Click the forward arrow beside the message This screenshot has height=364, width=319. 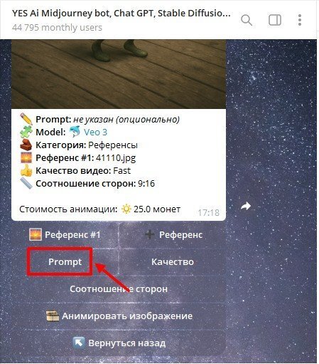point(246,206)
